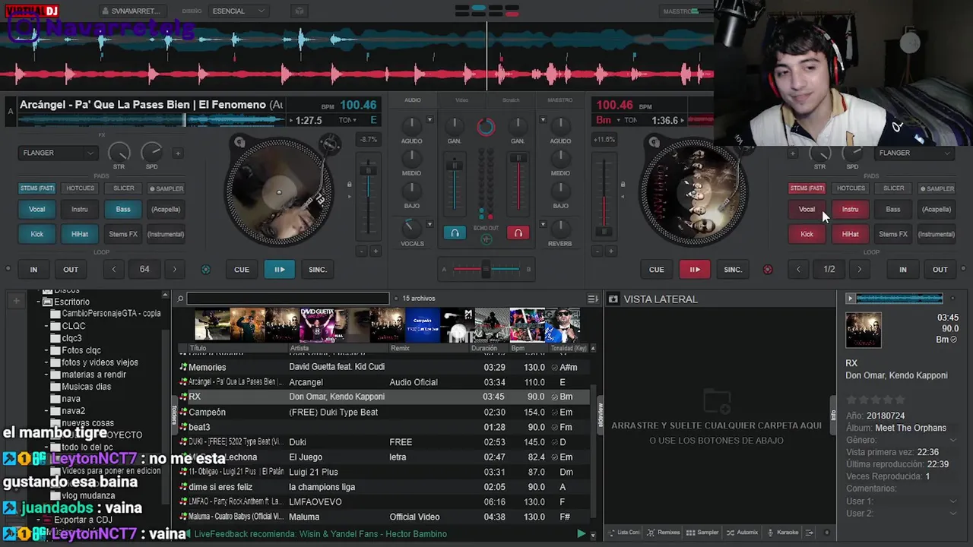The image size is (973, 547).
Task: Toggle left deck Instru stem pad
Action: [80, 209]
